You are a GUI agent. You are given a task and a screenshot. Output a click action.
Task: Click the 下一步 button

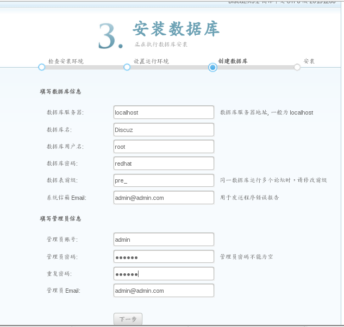(128, 319)
